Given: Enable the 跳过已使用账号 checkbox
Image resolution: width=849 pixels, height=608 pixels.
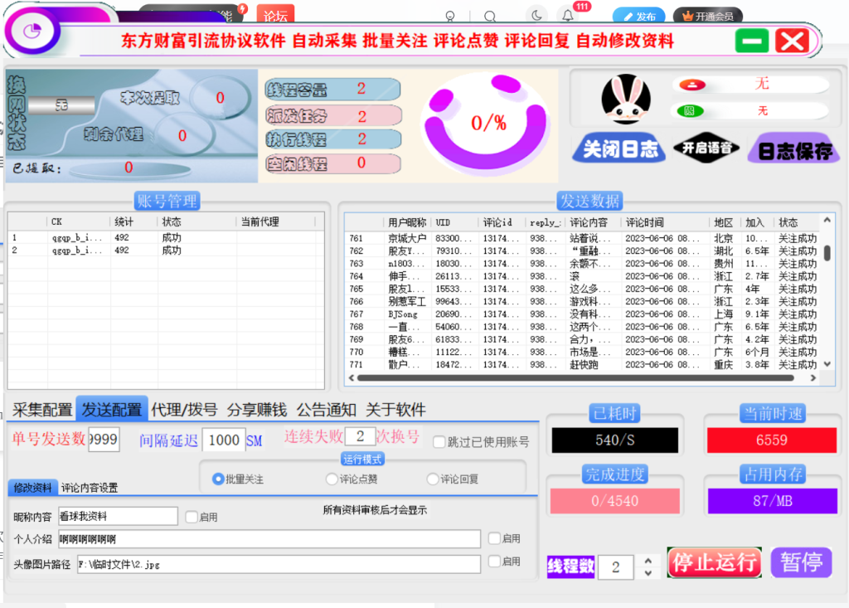Looking at the screenshot, I should pyautogui.click(x=439, y=441).
